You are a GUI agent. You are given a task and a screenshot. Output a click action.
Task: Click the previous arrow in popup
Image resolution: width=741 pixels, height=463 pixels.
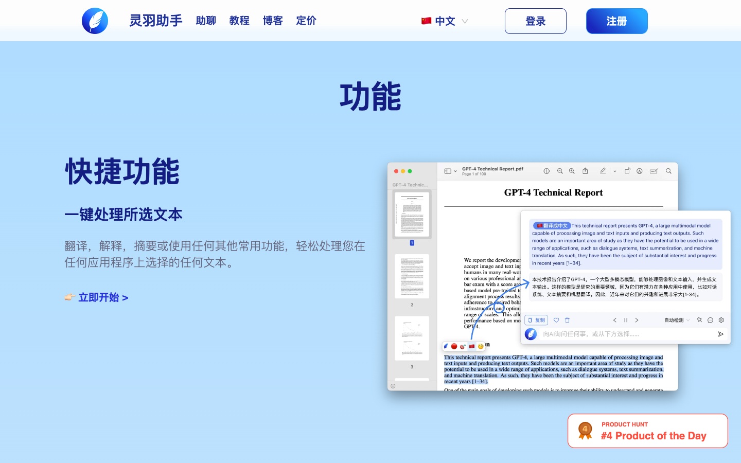pyautogui.click(x=614, y=320)
